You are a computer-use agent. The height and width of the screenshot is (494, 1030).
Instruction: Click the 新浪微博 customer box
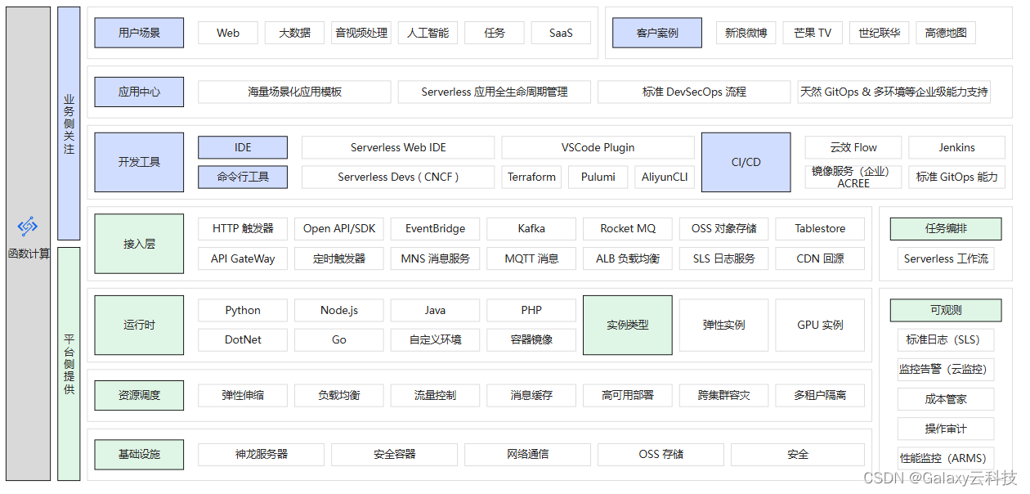point(746,33)
